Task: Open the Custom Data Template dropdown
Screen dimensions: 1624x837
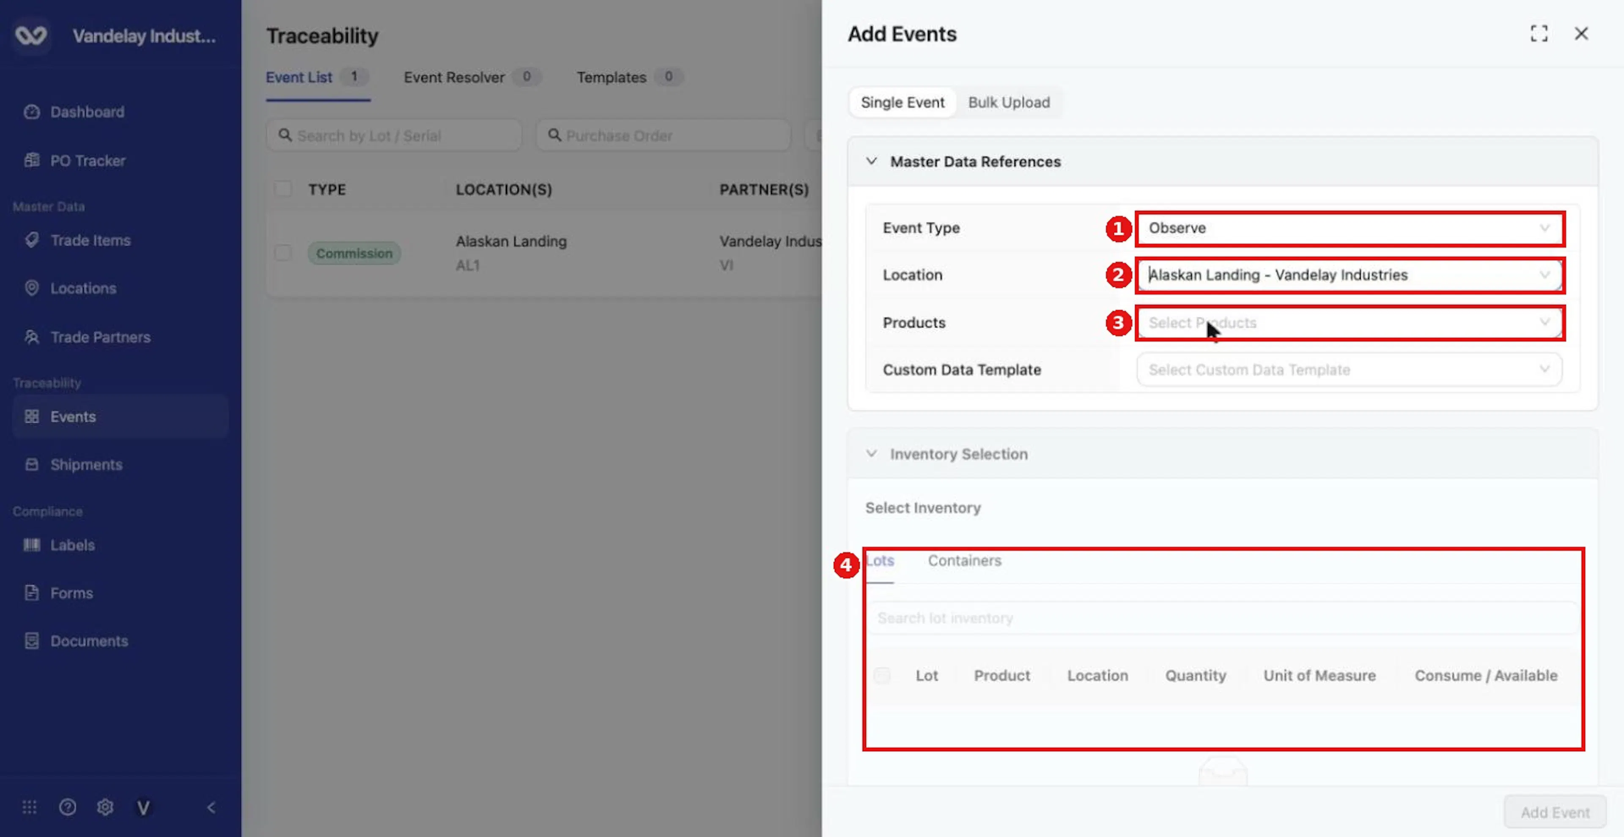Action: (x=1349, y=370)
